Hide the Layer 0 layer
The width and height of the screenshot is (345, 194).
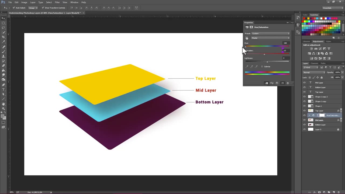304,129
